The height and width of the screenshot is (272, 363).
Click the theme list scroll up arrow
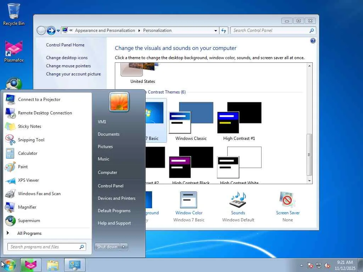point(309,66)
